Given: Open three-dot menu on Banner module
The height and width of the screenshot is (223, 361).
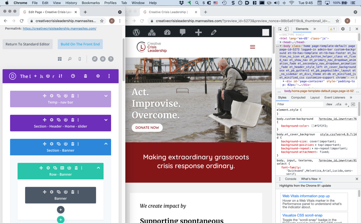Looking at the screenshot, I should (x=78, y=192).
